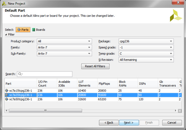Open the Temp grade dropdown
Viewport: 186px width, 130px height.
click(x=146, y=54)
